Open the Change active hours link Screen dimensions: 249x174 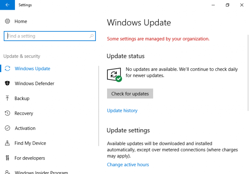[x=128, y=165]
